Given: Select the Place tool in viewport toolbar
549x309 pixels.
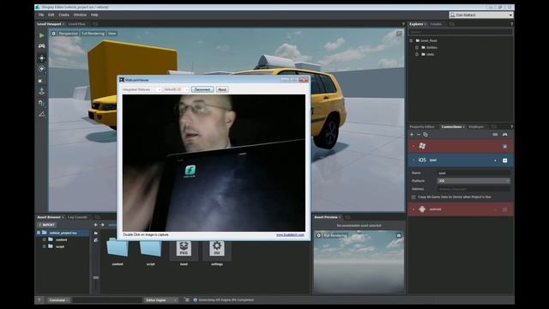Looking at the screenshot, I should (42, 92).
